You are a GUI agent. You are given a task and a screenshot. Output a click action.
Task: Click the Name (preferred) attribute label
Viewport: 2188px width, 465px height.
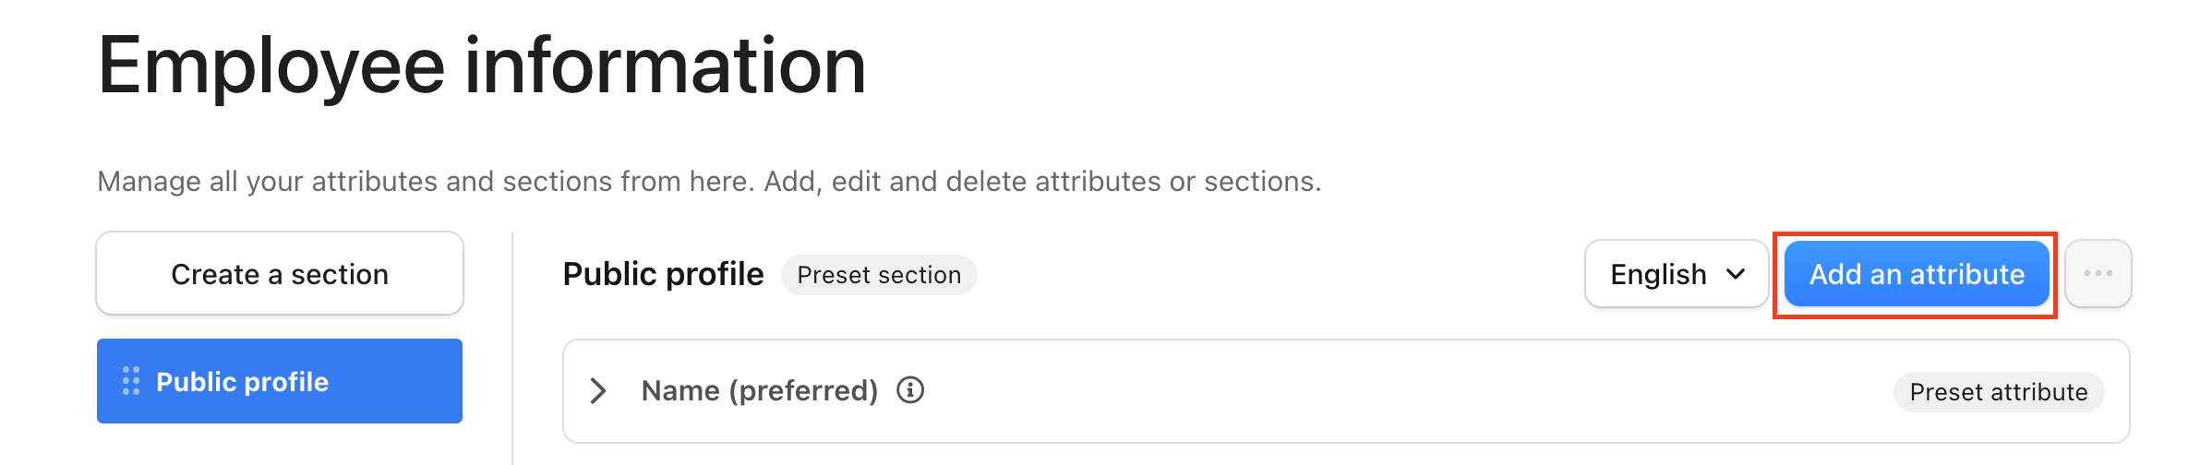pyautogui.click(x=760, y=391)
